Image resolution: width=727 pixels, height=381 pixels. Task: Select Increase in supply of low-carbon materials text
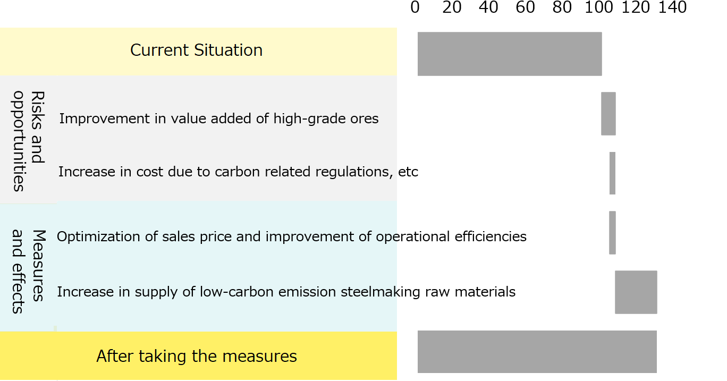(x=286, y=292)
